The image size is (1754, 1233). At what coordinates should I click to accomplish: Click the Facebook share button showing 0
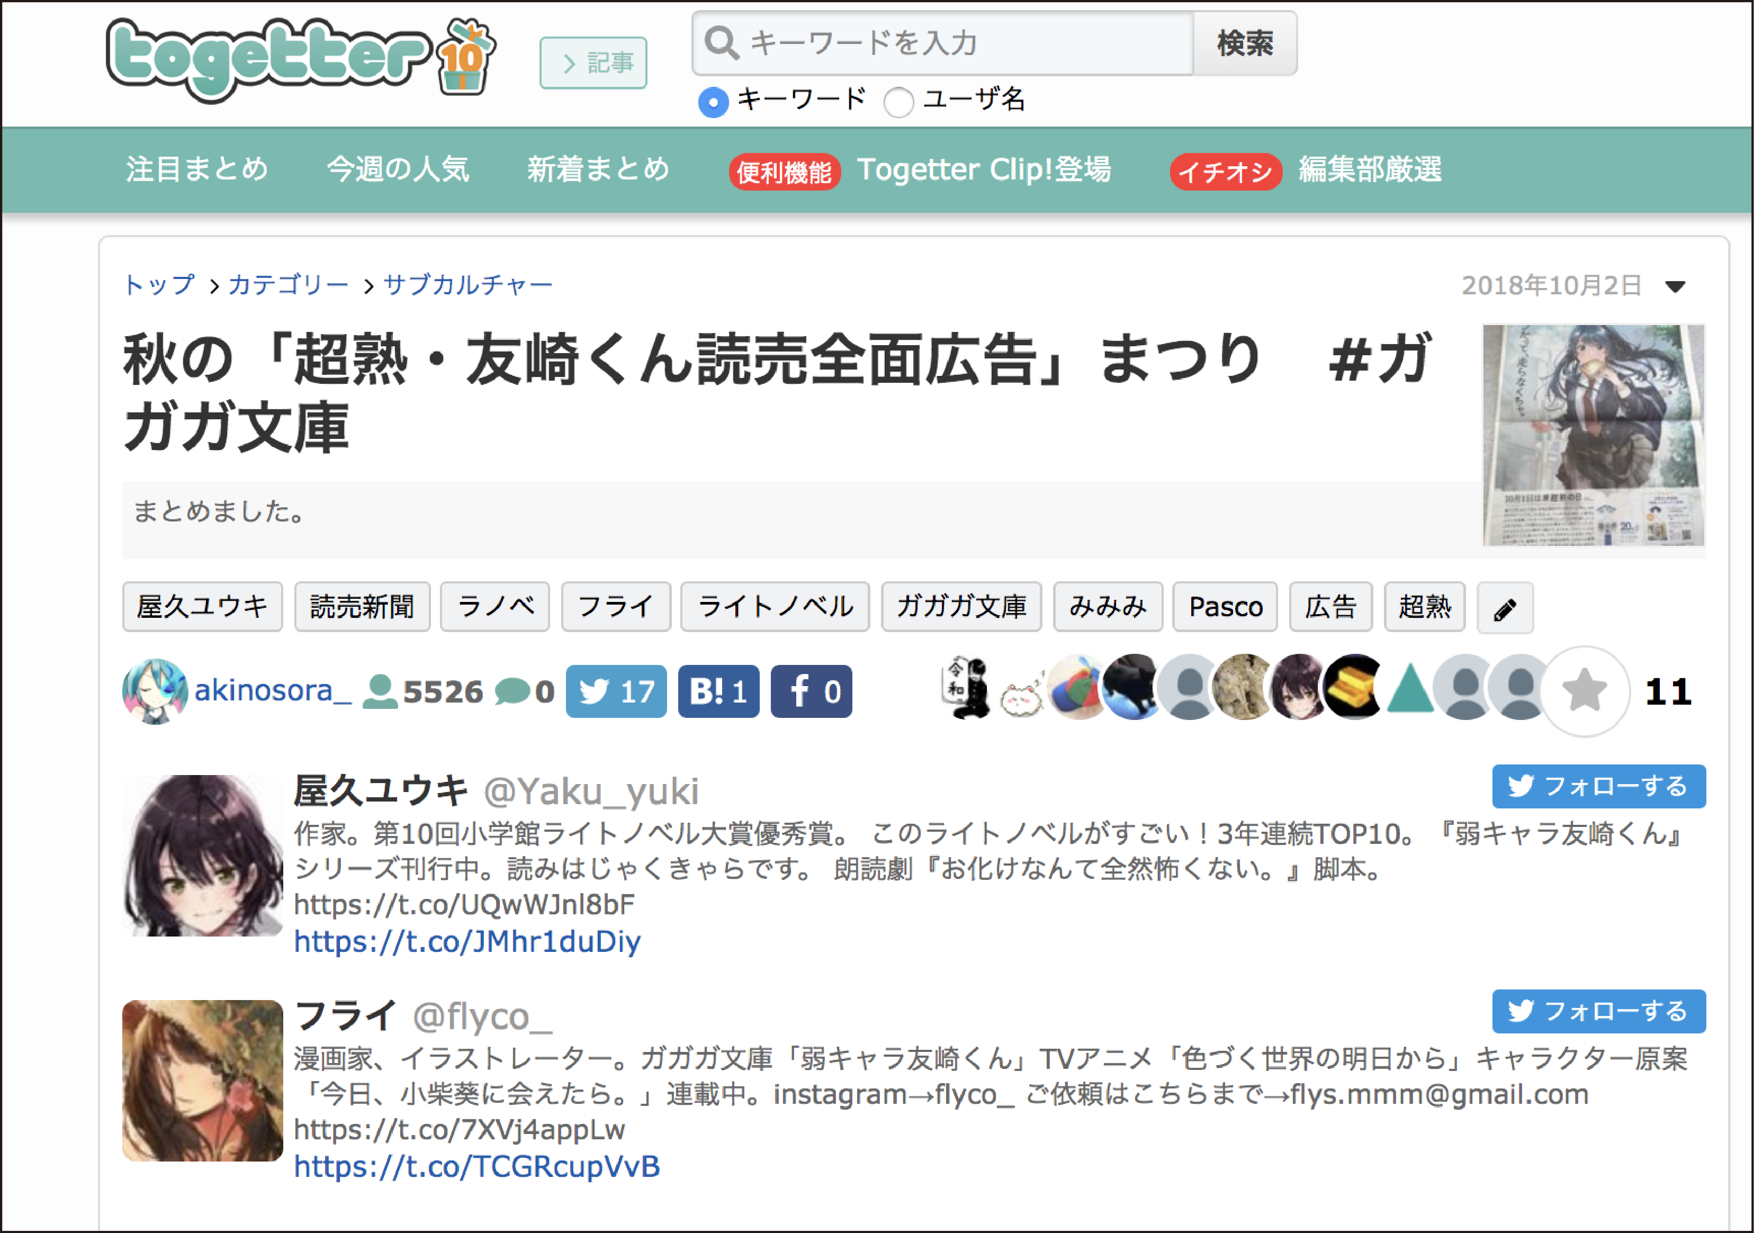click(x=811, y=691)
